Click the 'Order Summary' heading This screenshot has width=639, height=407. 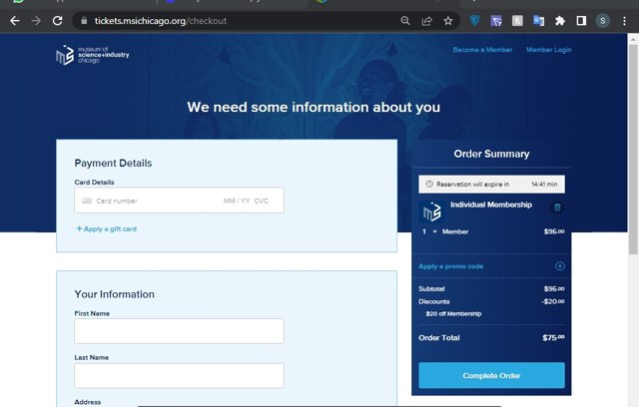(491, 154)
